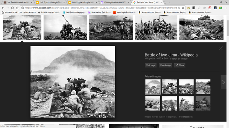
Task: Open Blue Velvet Bell Bottom bookmark
Action: tap(99, 12)
